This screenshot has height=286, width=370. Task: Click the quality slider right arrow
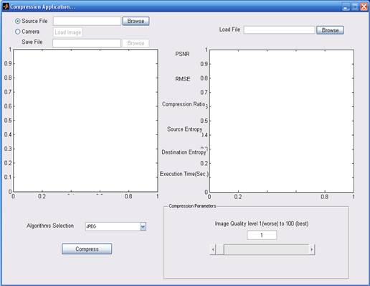click(312, 249)
